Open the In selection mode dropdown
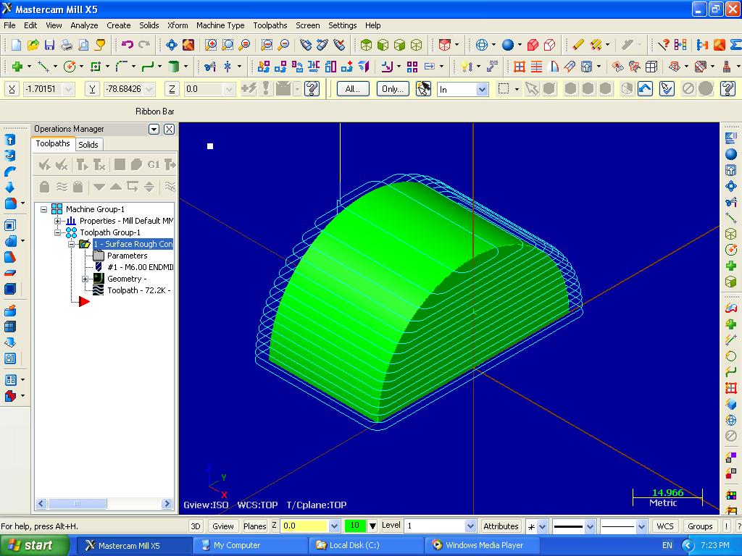 482,89
